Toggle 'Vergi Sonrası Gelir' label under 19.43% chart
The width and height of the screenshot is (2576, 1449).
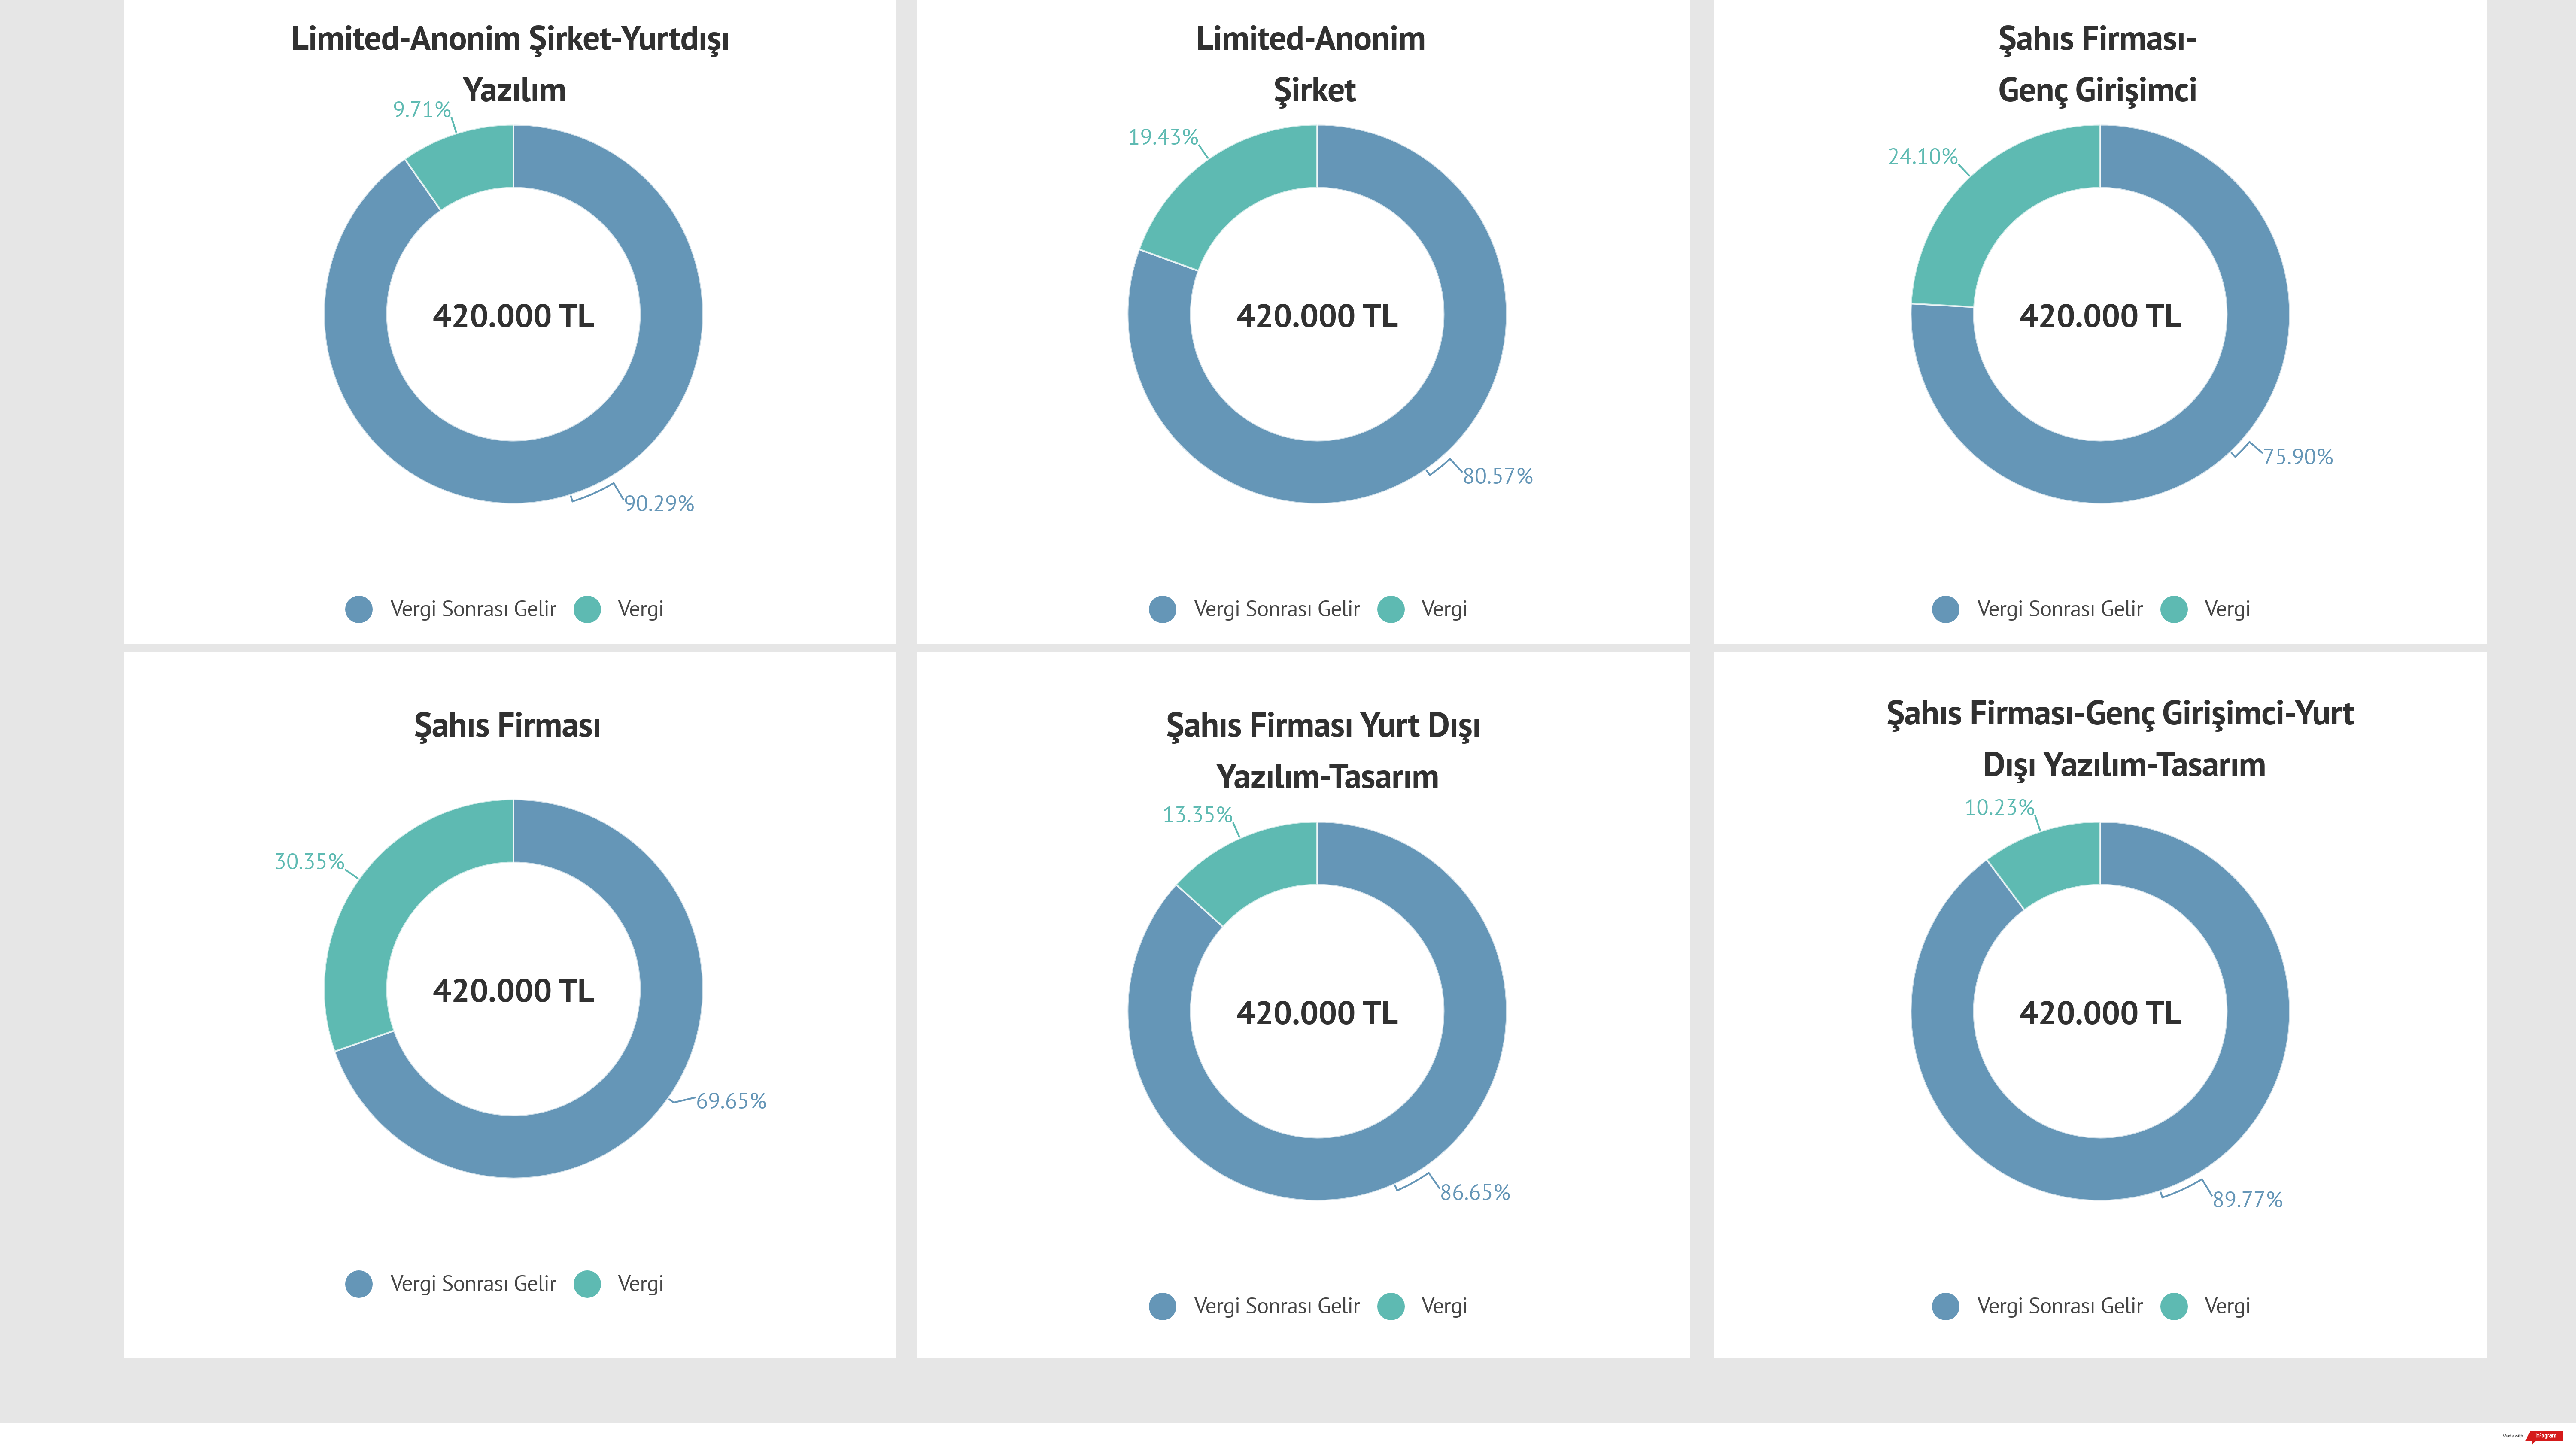point(1277,609)
